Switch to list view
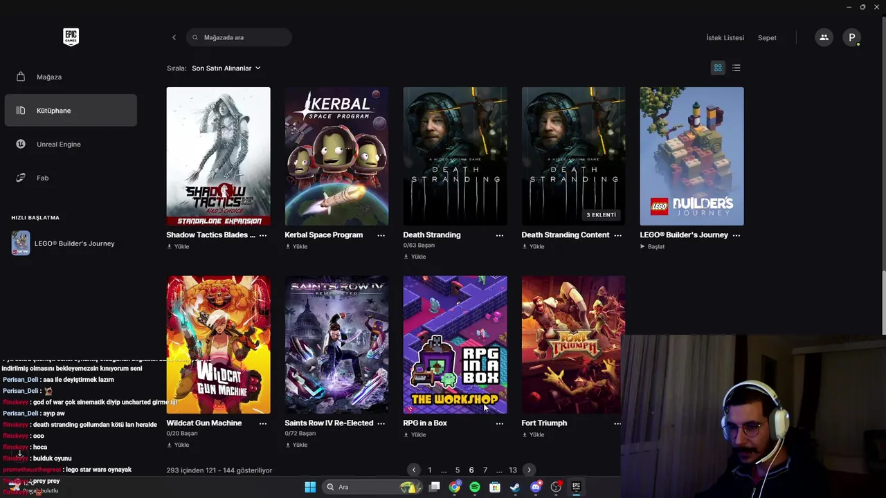 coord(736,68)
